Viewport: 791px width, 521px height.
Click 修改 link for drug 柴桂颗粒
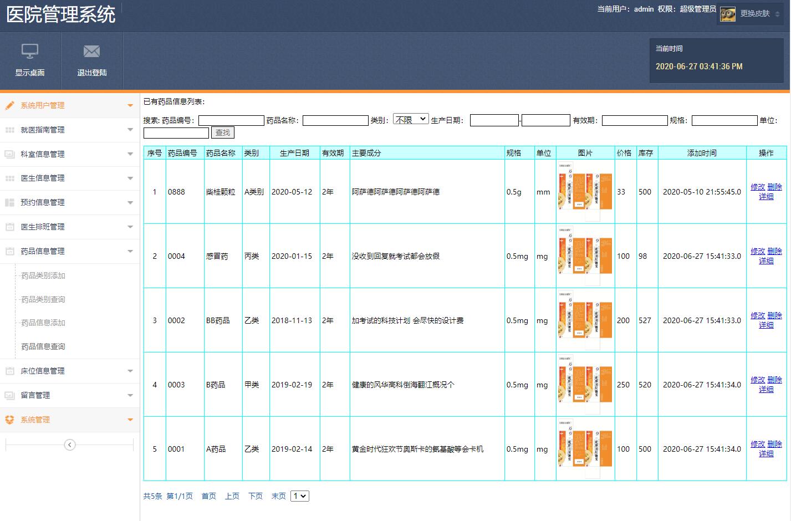(x=758, y=187)
